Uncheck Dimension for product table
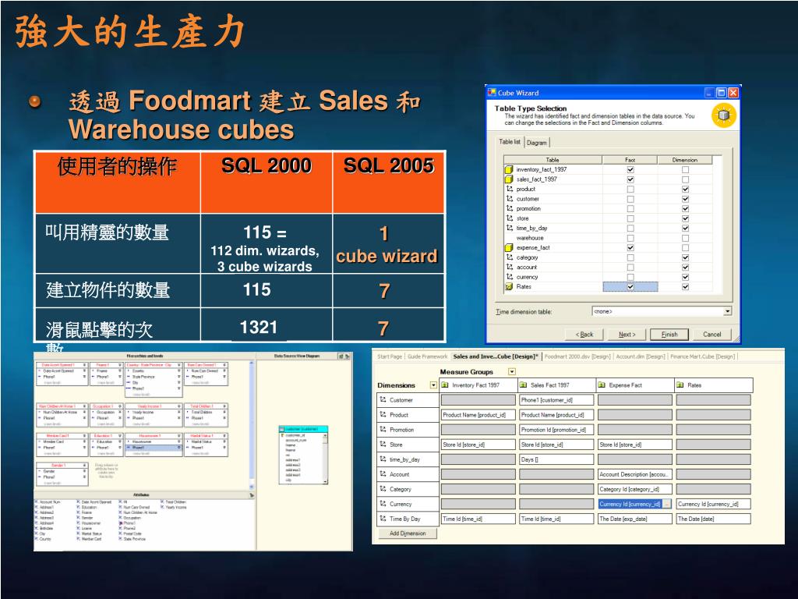The width and height of the screenshot is (798, 599). pos(685,189)
